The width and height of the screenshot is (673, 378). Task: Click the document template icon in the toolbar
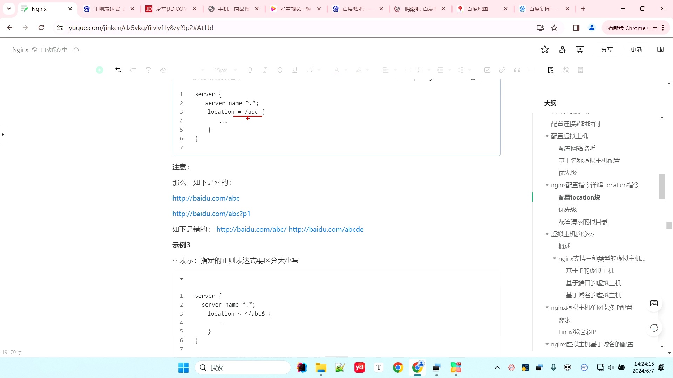point(580,70)
